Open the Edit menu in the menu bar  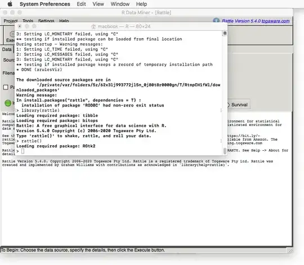tap(81, 4)
